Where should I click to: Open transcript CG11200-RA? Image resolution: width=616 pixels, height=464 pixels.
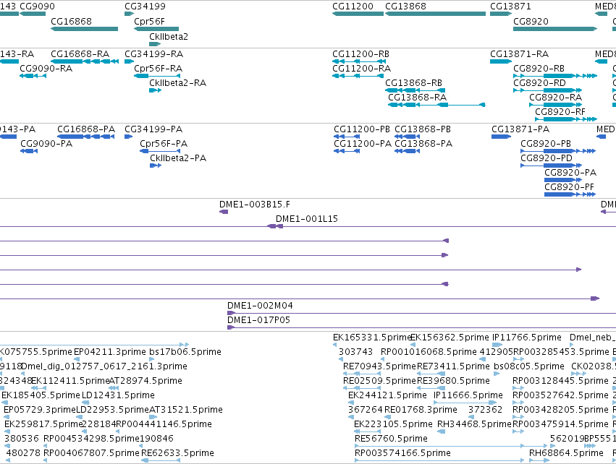pyautogui.click(x=361, y=68)
